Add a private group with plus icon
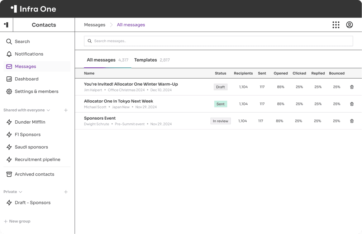Screen dimensions: 362x234 tap(66, 192)
